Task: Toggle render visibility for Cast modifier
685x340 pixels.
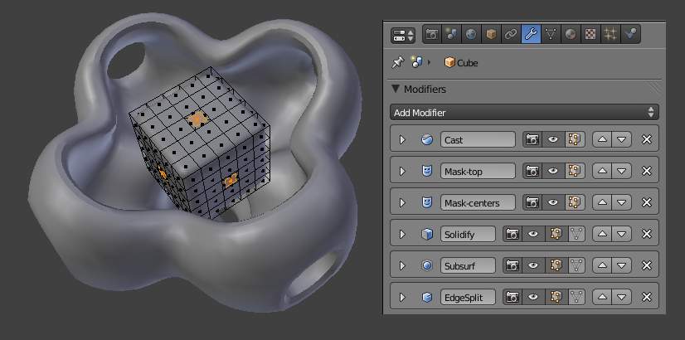Action: 532,140
